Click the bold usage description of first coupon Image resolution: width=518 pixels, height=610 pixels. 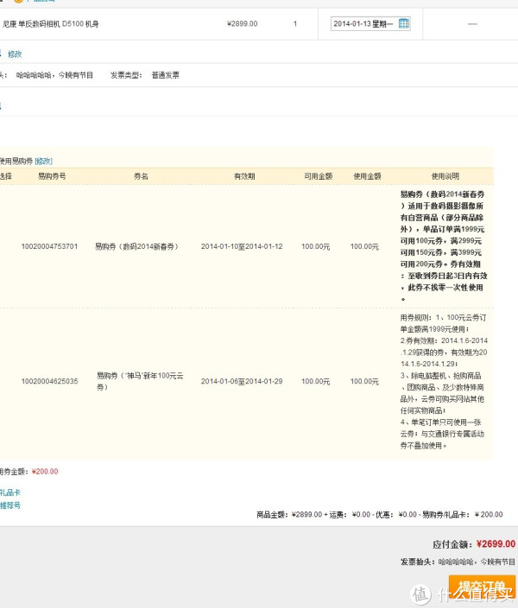pos(444,246)
